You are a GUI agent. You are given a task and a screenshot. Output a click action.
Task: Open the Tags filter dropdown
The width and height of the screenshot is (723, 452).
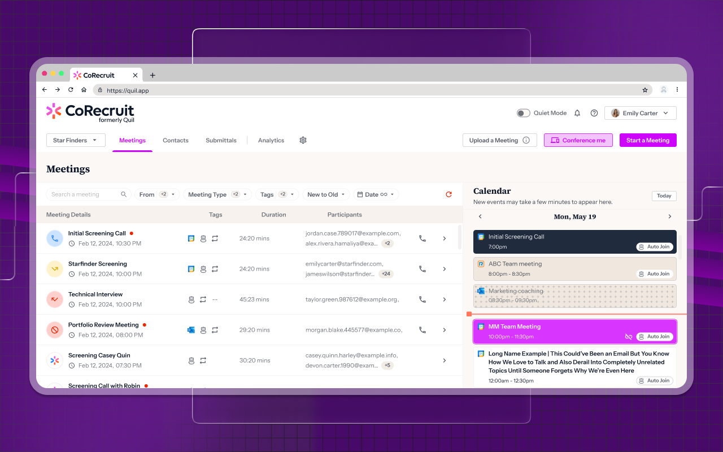pos(277,194)
